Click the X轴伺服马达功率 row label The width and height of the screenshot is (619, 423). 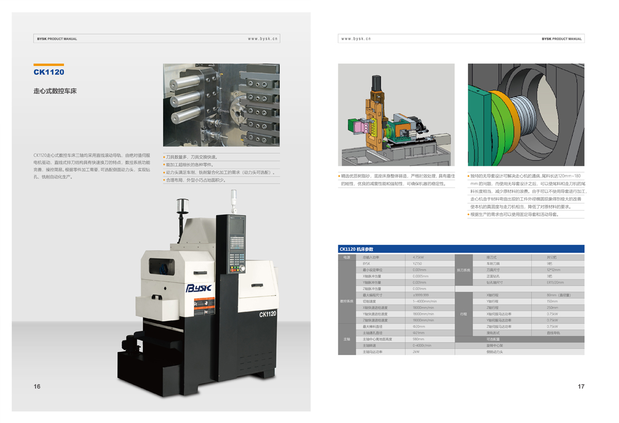499,314
